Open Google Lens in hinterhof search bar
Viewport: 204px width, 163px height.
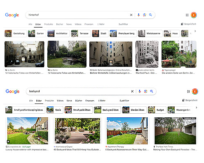click(144, 15)
